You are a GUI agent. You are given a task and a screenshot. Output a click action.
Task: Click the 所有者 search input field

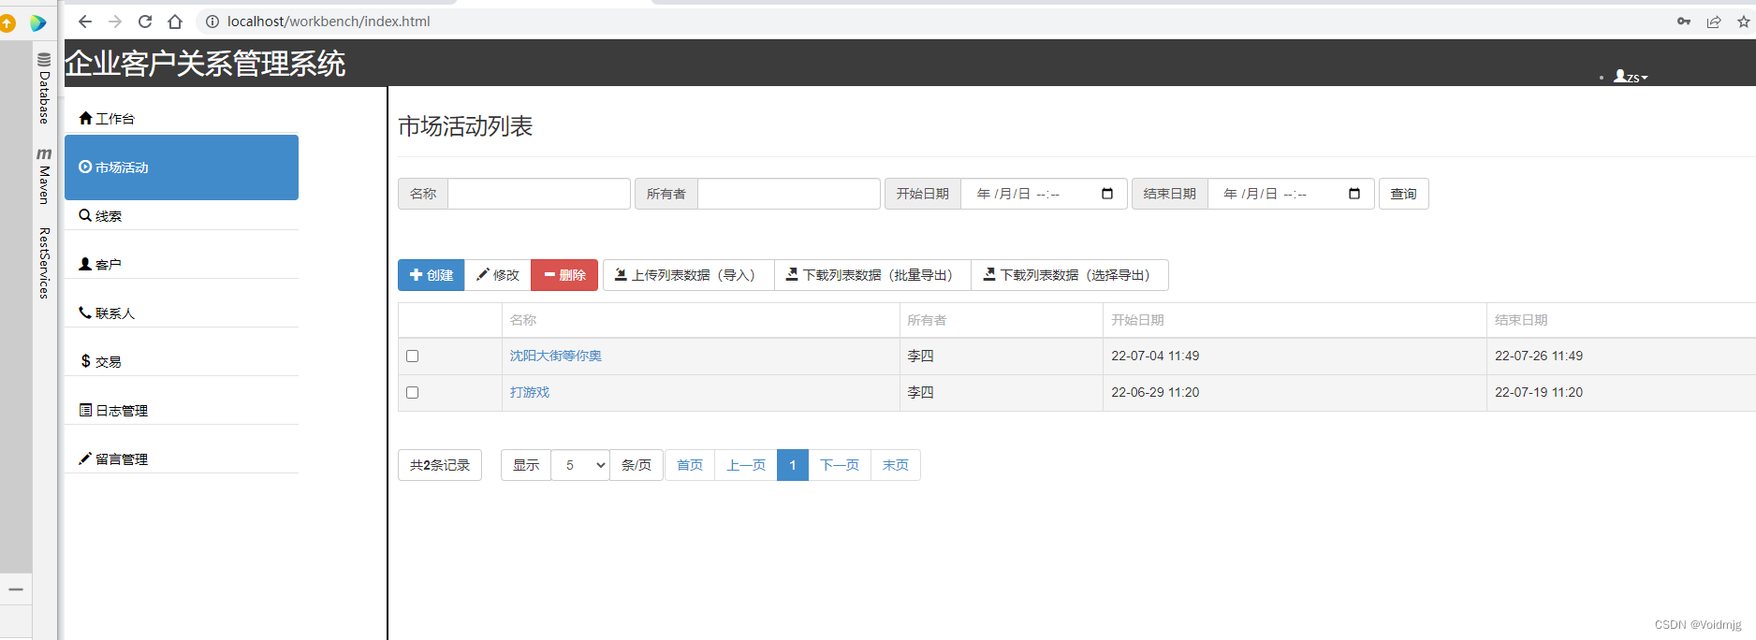pyautogui.click(x=789, y=194)
